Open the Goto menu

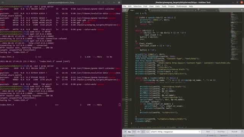[157, 6]
